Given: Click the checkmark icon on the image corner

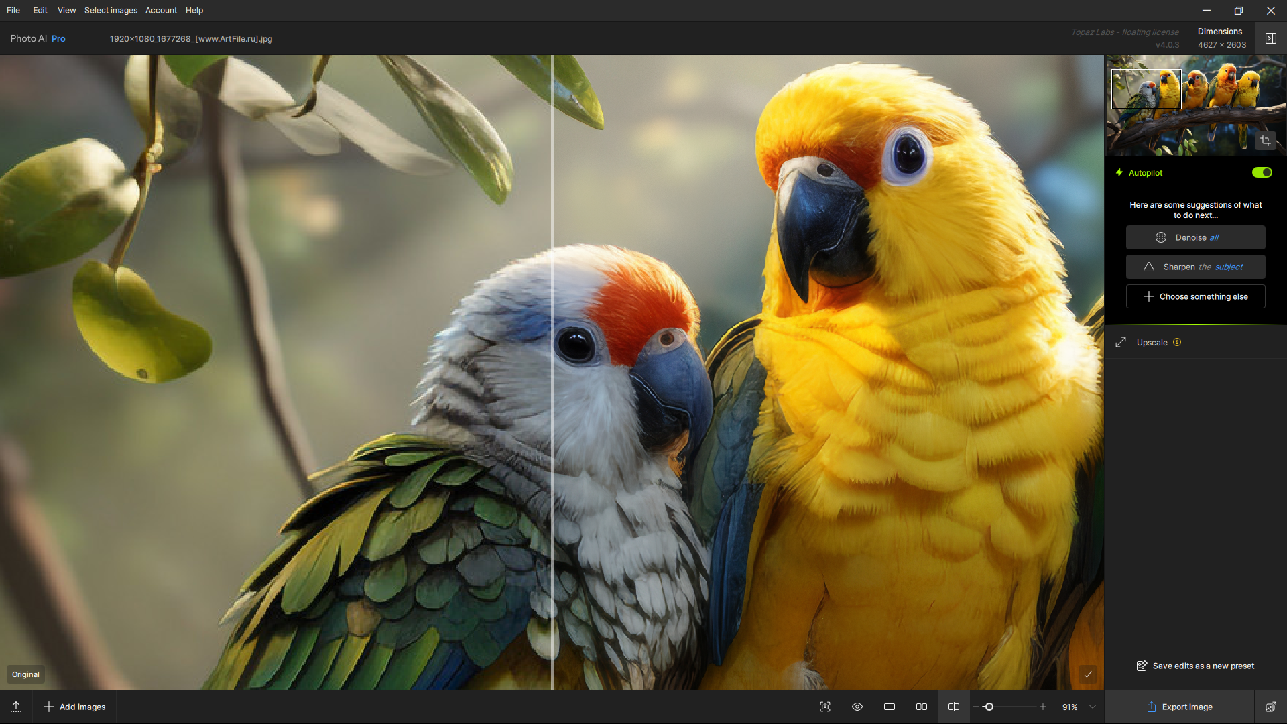Looking at the screenshot, I should click(x=1088, y=674).
